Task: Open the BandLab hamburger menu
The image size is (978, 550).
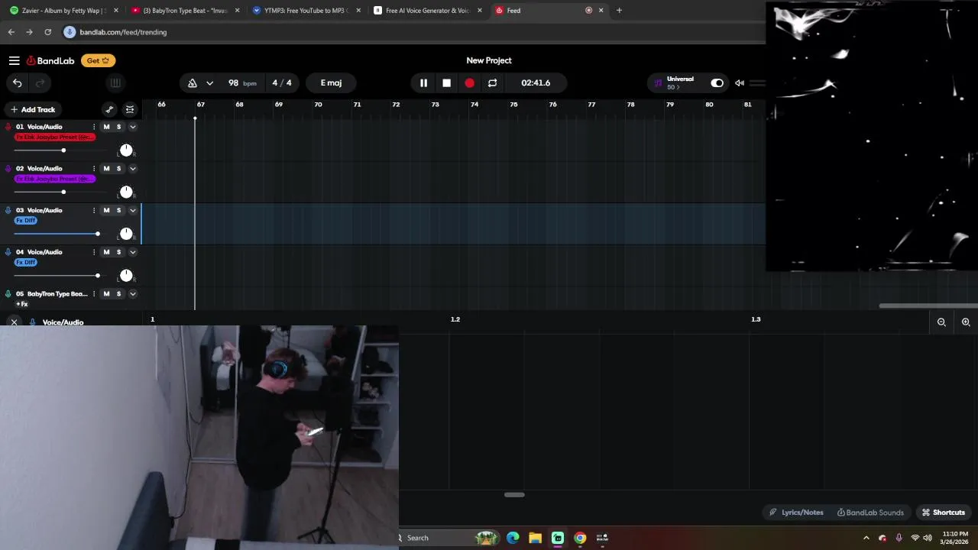Action: (x=15, y=60)
